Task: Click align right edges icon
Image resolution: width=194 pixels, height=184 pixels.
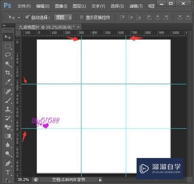Action: click(x=166, y=17)
